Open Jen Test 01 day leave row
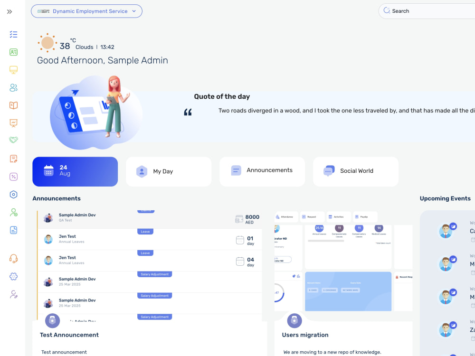 [150, 239]
